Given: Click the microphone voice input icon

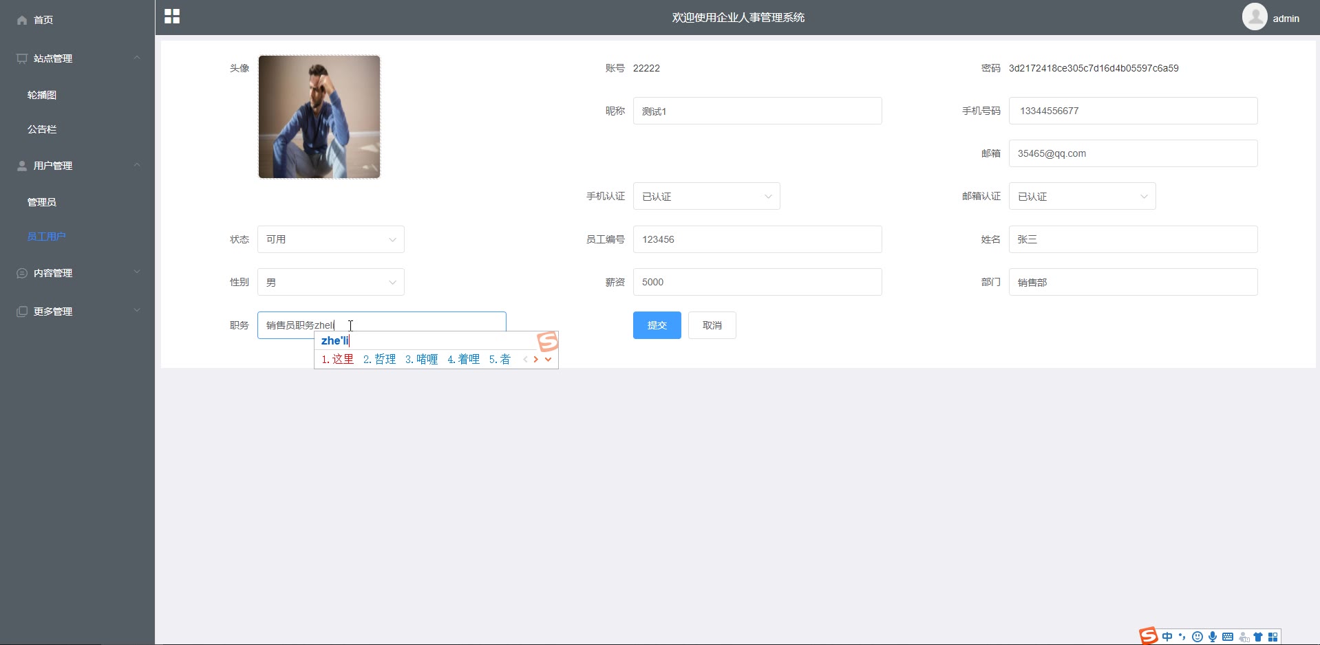Looking at the screenshot, I should pos(1213,637).
